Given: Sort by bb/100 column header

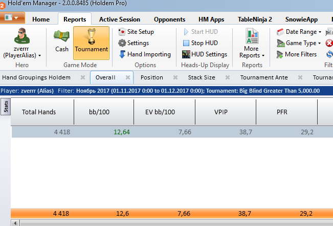Looking at the screenshot, I should [104, 112].
